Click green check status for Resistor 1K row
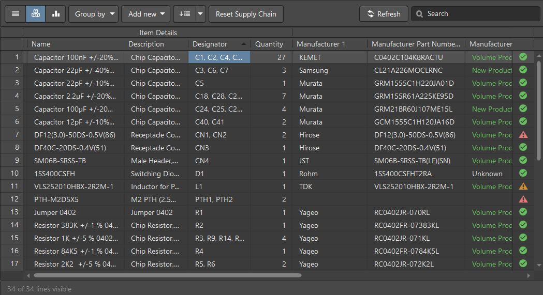This screenshot has height=295, width=543. point(523,238)
